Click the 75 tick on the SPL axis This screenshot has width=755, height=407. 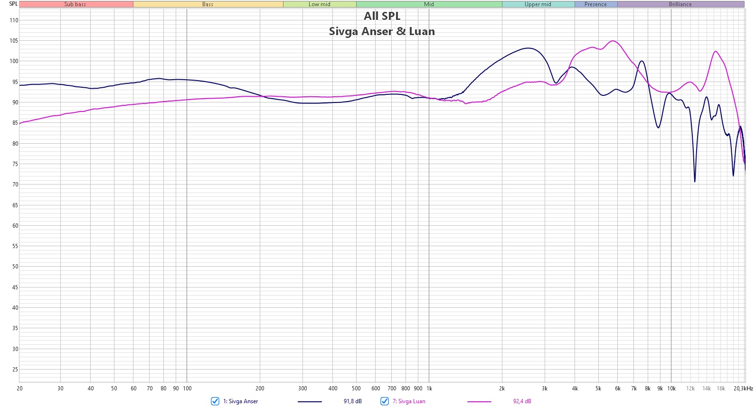(x=15, y=164)
